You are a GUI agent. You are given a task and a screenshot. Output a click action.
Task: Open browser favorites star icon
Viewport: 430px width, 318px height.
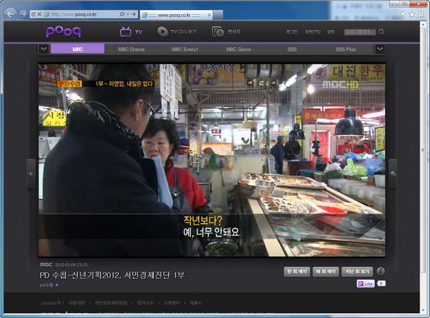[412, 14]
